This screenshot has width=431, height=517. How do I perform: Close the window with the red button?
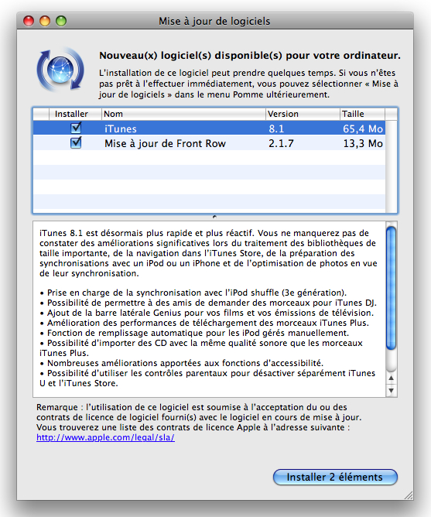click(29, 21)
